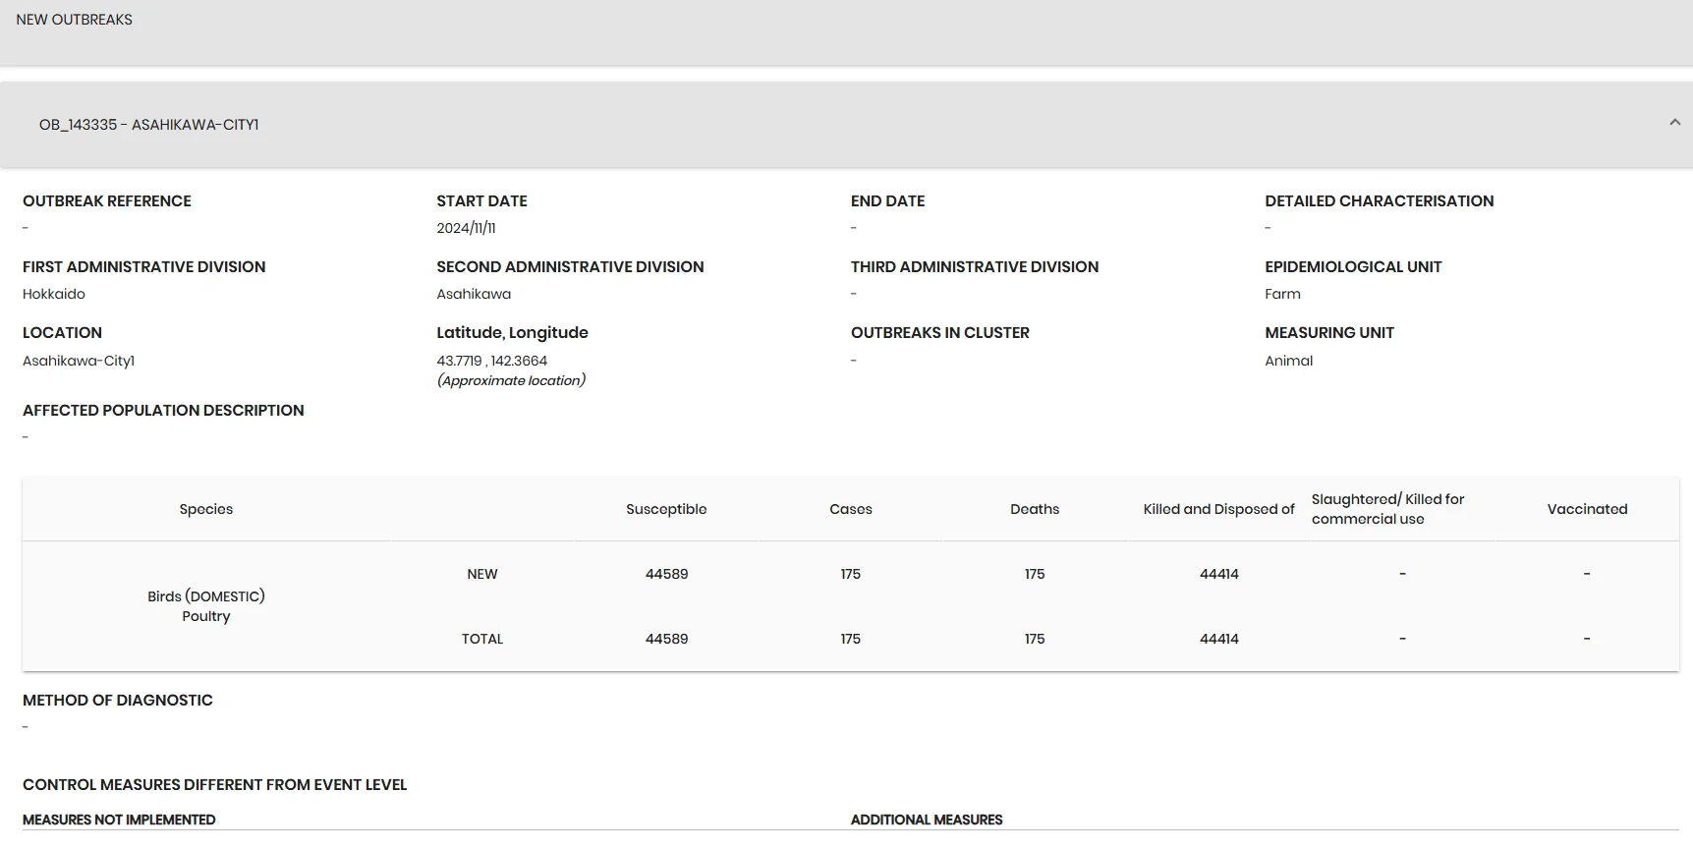Click the Species column header
Viewport: 1693px width, 849px height.
click(x=206, y=509)
